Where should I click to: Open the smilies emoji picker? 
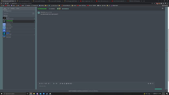point(64,83)
